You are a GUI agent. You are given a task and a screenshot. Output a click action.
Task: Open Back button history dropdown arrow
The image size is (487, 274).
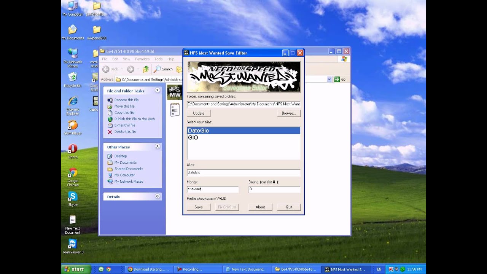tap(122, 69)
